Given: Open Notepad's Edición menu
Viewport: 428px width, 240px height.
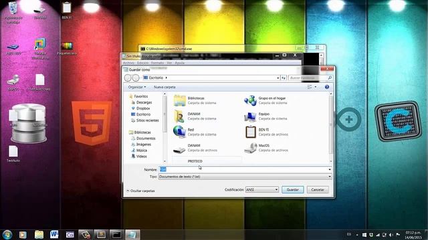Looking at the screenshot, I should (x=142, y=63).
